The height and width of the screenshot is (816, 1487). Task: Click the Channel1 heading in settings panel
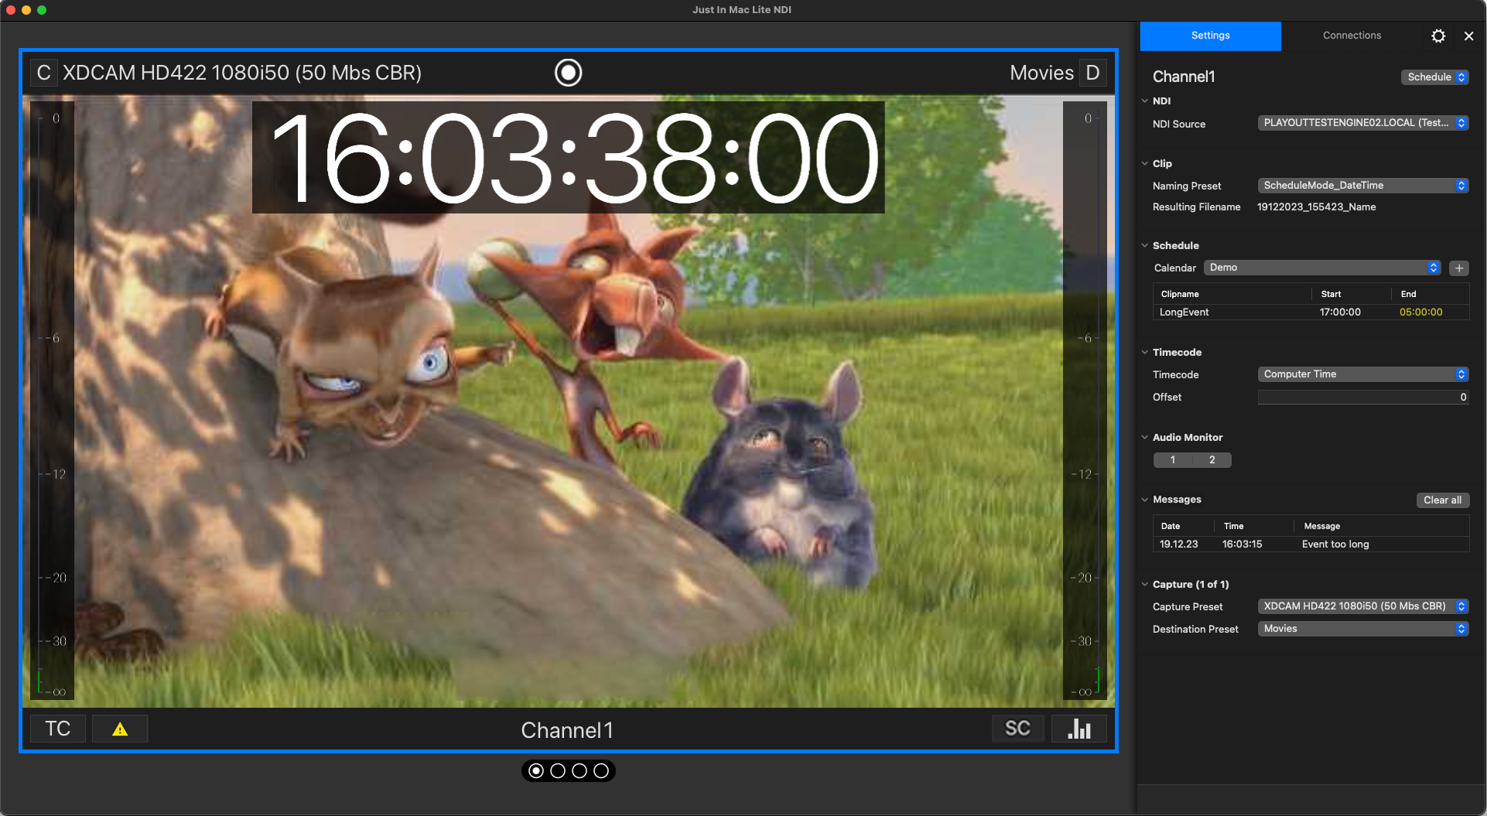[1184, 77]
